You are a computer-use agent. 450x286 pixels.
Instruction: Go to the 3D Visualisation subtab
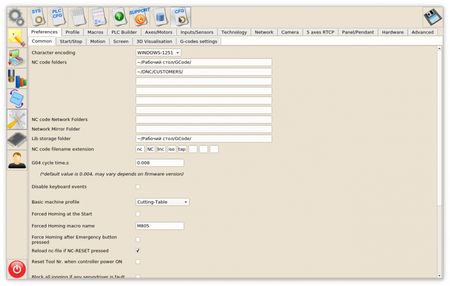(x=154, y=41)
